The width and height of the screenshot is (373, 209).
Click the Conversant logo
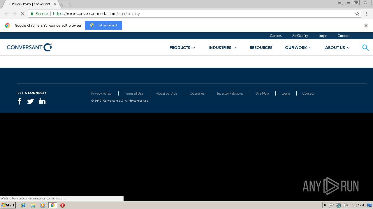click(29, 47)
